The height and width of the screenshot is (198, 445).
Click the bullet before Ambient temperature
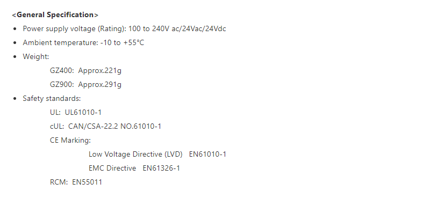pos(15,43)
